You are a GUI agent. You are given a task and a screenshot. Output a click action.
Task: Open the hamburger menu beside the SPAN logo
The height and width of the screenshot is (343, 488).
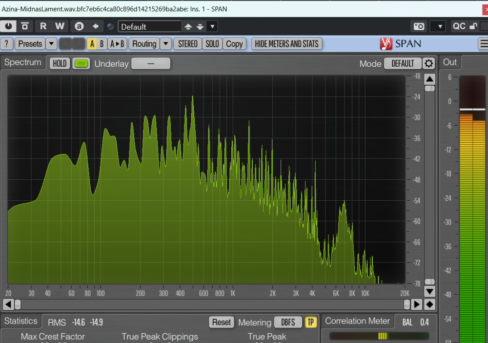tap(483, 44)
